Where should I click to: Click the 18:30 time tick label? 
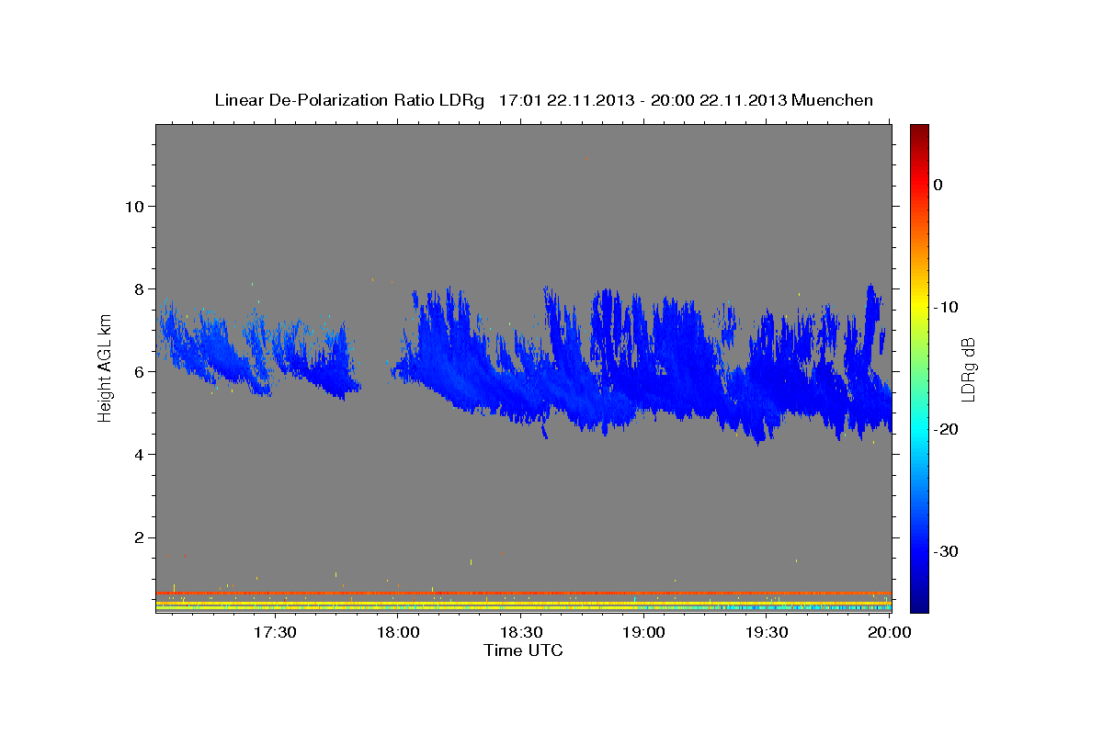[521, 632]
